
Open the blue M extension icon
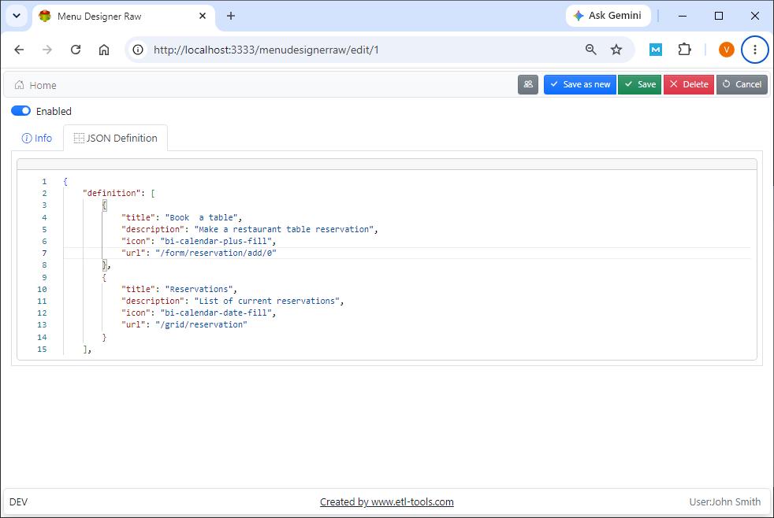[x=656, y=50]
